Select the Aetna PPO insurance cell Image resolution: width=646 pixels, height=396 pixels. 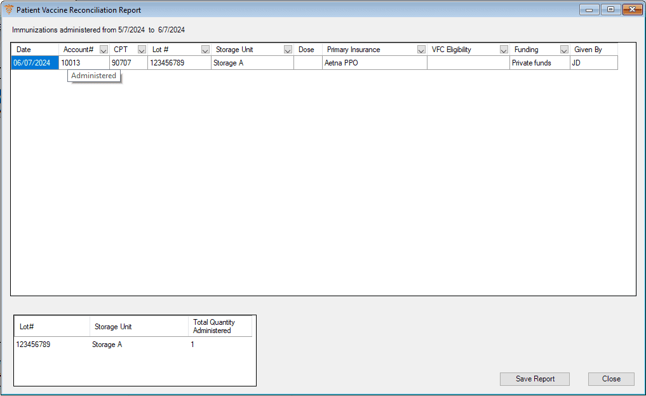click(x=375, y=63)
